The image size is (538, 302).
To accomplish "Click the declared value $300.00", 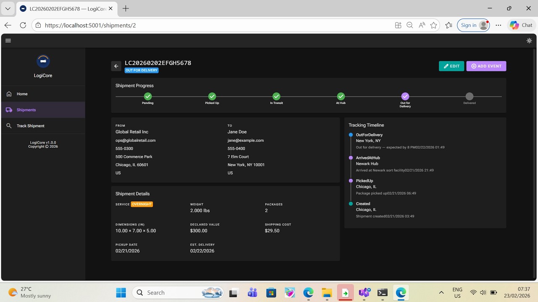I will 199,231.
